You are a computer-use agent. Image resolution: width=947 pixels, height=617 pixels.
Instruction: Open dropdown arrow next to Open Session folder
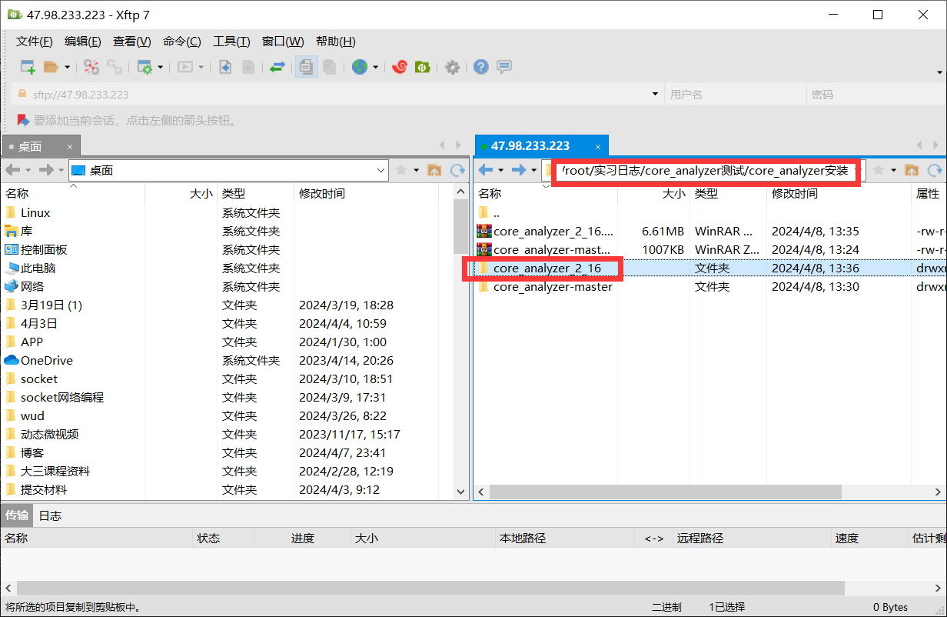(x=68, y=67)
